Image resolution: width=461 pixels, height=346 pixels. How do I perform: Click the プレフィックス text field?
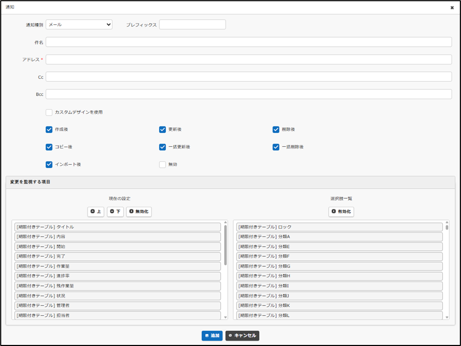192,24
